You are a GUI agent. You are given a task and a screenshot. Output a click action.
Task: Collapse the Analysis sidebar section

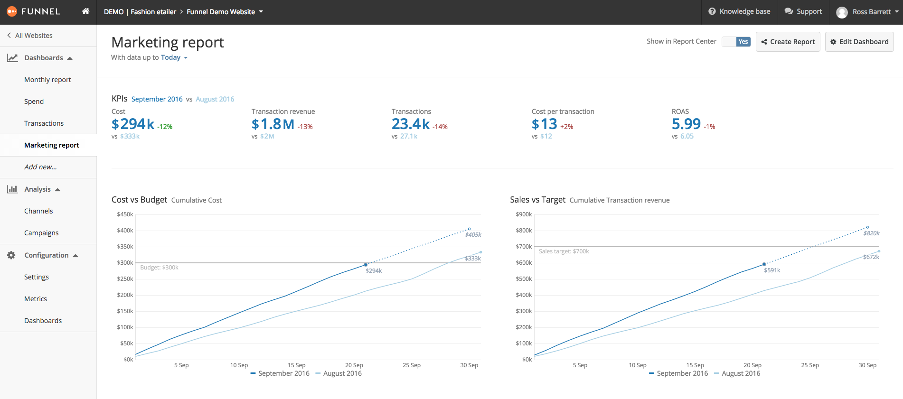coord(57,189)
